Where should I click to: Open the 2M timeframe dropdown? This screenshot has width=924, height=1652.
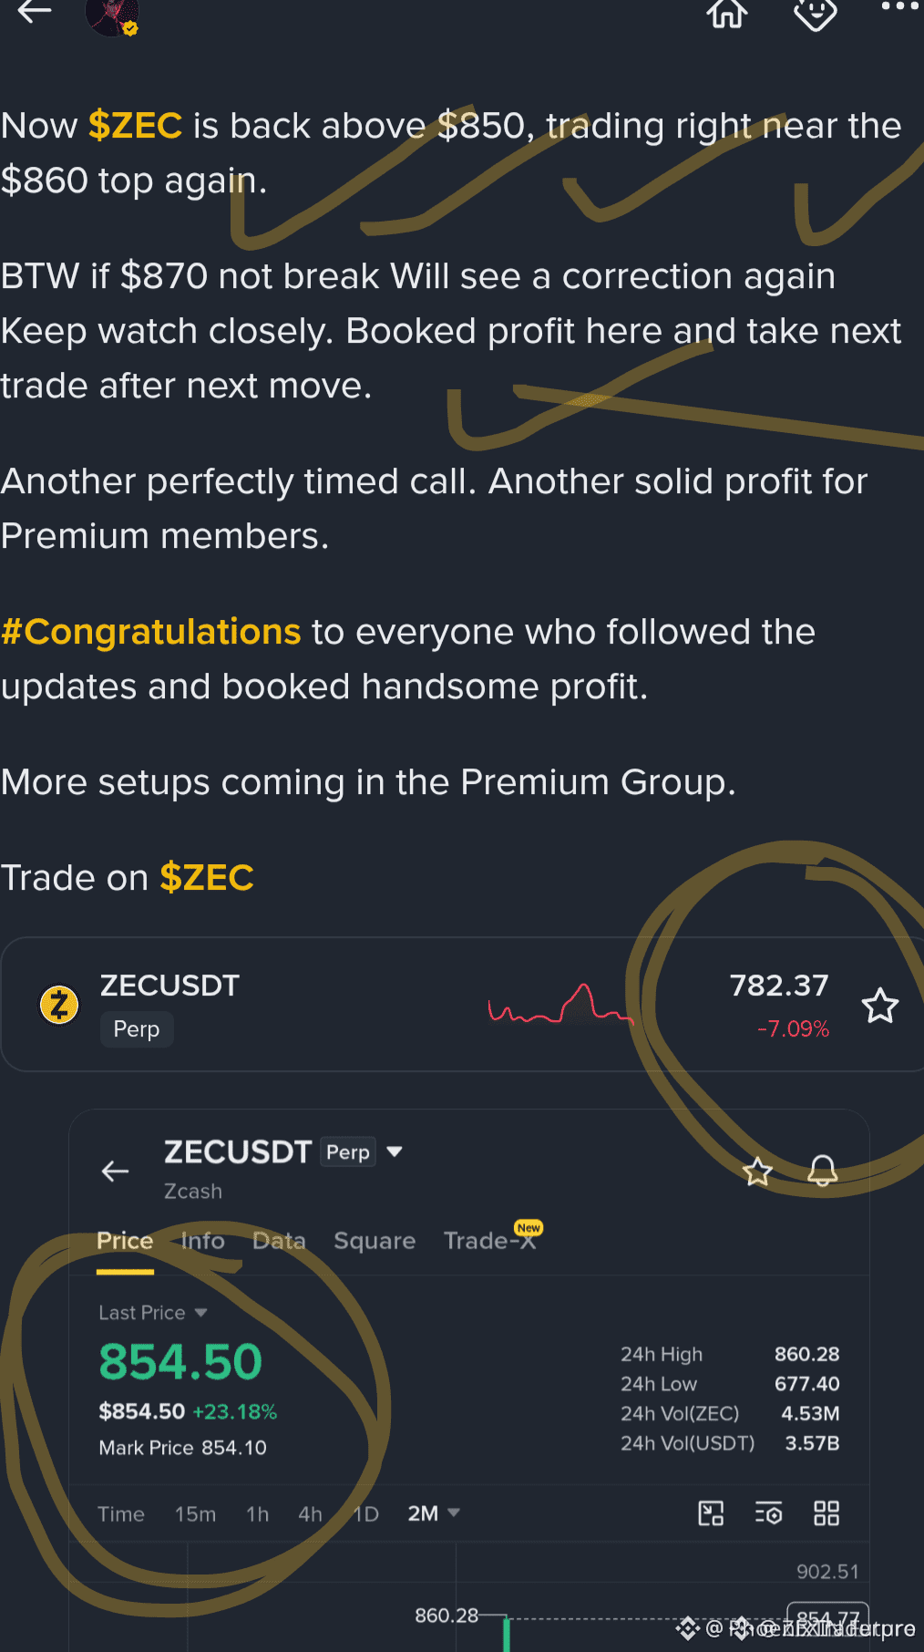coord(434,1513)
